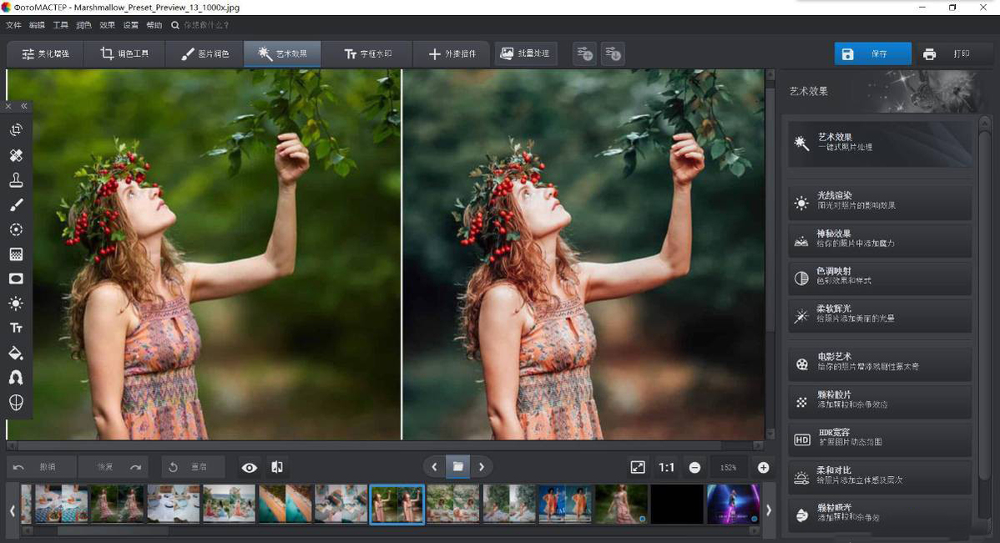The image size is (1000, 543).
Task: Toggle 1:1 actual size zoom
Action: [x=666, y=468]
